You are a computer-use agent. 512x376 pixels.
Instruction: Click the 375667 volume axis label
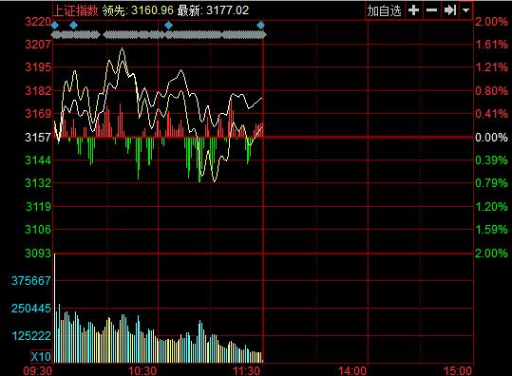coord(31,281)
